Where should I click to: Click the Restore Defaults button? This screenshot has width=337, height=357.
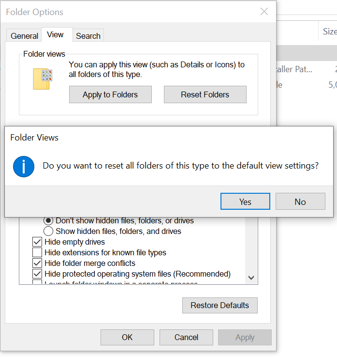(220, 305)
